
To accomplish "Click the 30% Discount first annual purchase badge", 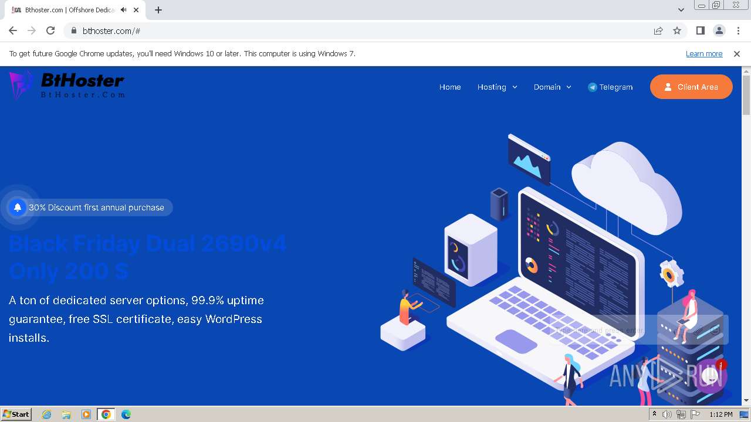I will (91, 207).
